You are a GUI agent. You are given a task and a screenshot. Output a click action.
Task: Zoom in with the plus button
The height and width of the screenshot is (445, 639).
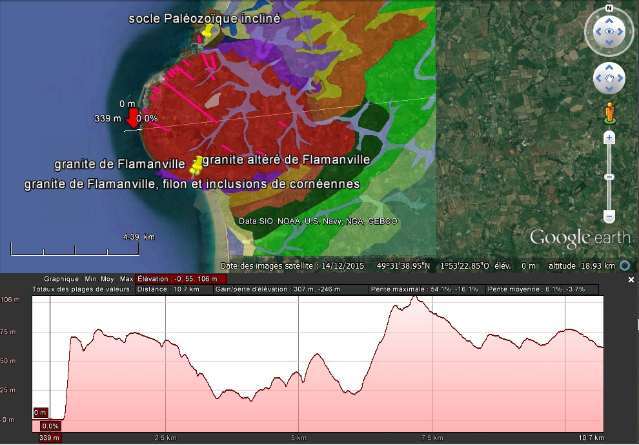609,138
